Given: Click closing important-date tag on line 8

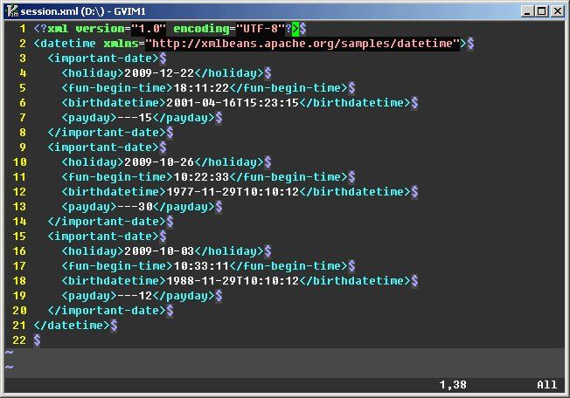Looking at the screenshot, I should tap(107, 133).
